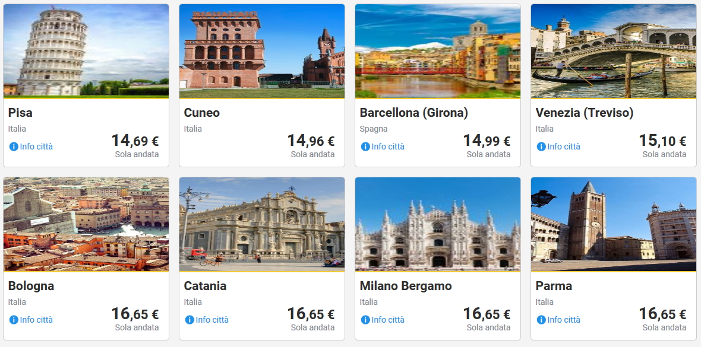Select the Venezia Rialto bridge image

tap(614, 51)
